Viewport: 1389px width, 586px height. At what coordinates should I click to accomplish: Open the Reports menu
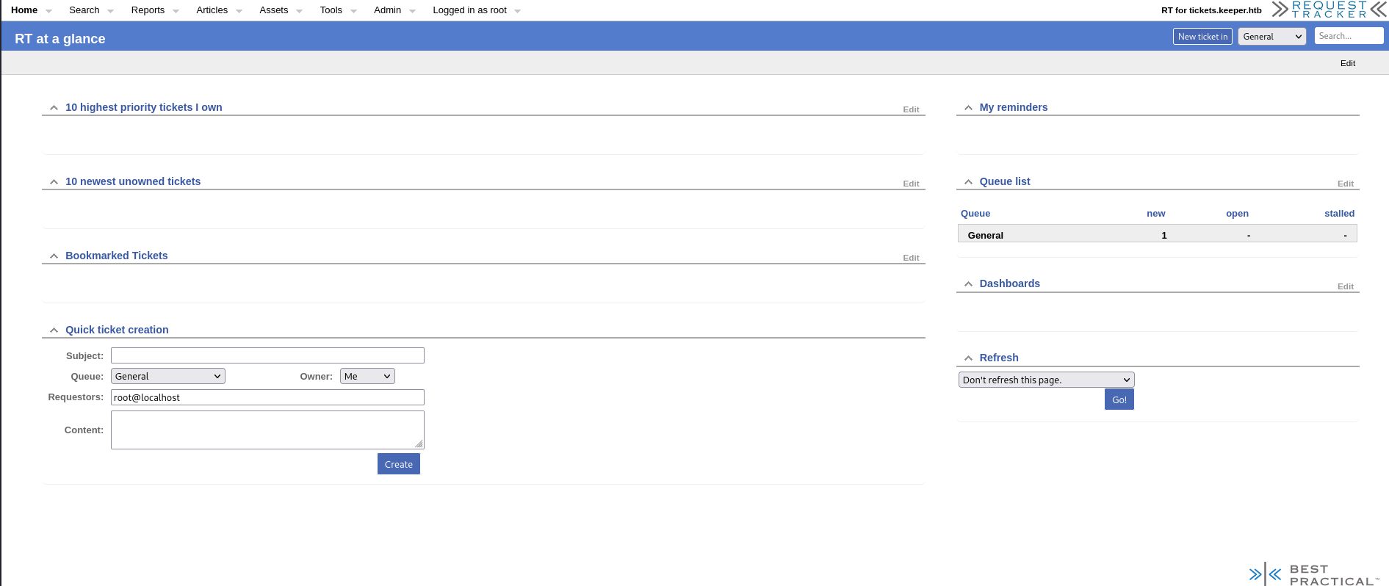(148, 10)
